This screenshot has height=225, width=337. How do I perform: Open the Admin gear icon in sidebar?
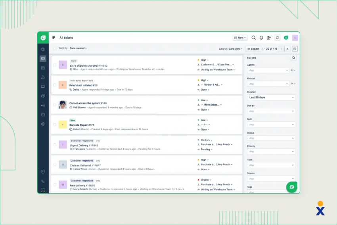43,124
